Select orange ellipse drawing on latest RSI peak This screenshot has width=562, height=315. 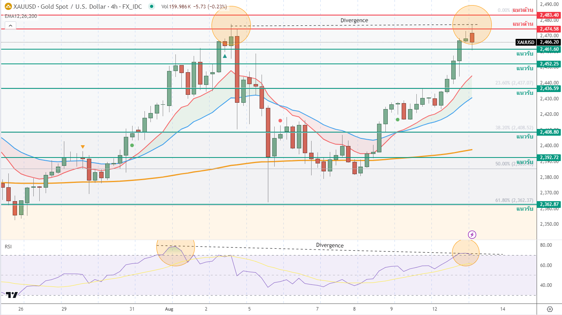pos(466,253)
